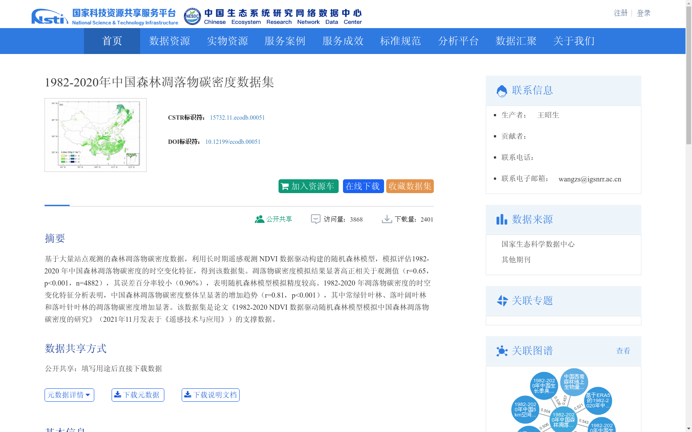Click the 访问量 comment icon

click(316, 219)
